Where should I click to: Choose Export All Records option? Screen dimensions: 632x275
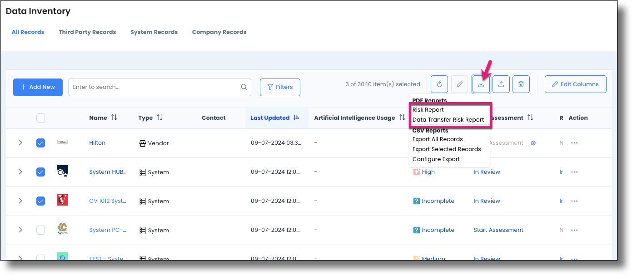tap(438, 139)
